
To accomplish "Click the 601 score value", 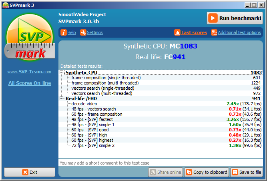I will (x=257, y=78).
